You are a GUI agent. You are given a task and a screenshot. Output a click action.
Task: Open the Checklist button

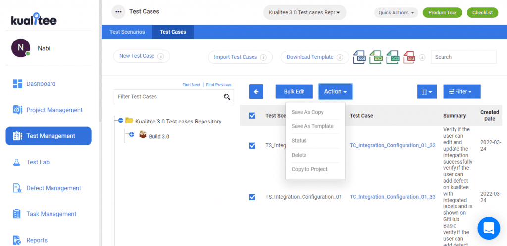click(x=483, y=12)
